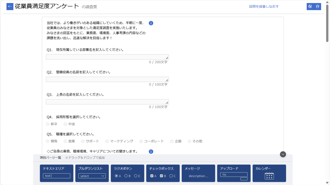330x185 pixels.
Task: Click the Q1 '0 / 200文字' counter
Action: [158, 62]
